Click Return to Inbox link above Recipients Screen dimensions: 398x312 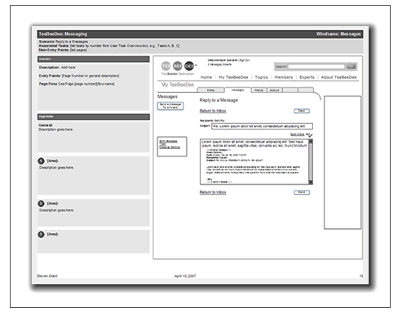click(213, 111)
